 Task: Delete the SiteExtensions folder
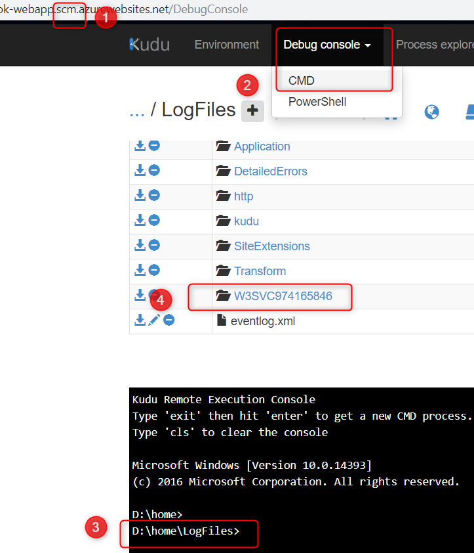154,245
